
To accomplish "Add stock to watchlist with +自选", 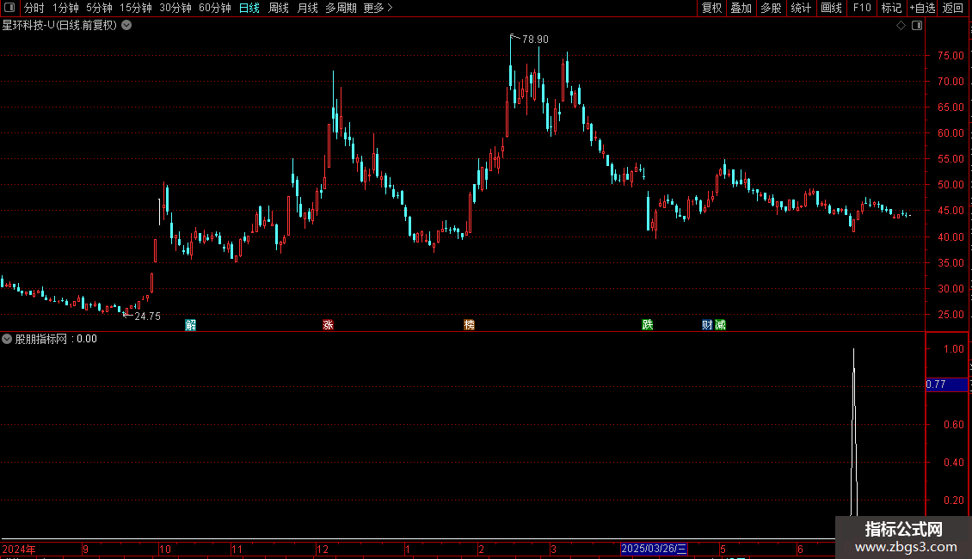I will click(922, 8).
